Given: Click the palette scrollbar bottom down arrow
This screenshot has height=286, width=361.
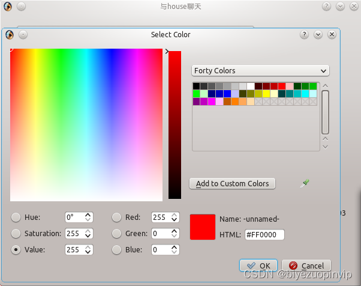Looking at the screenshot, I should pos(325,147).
